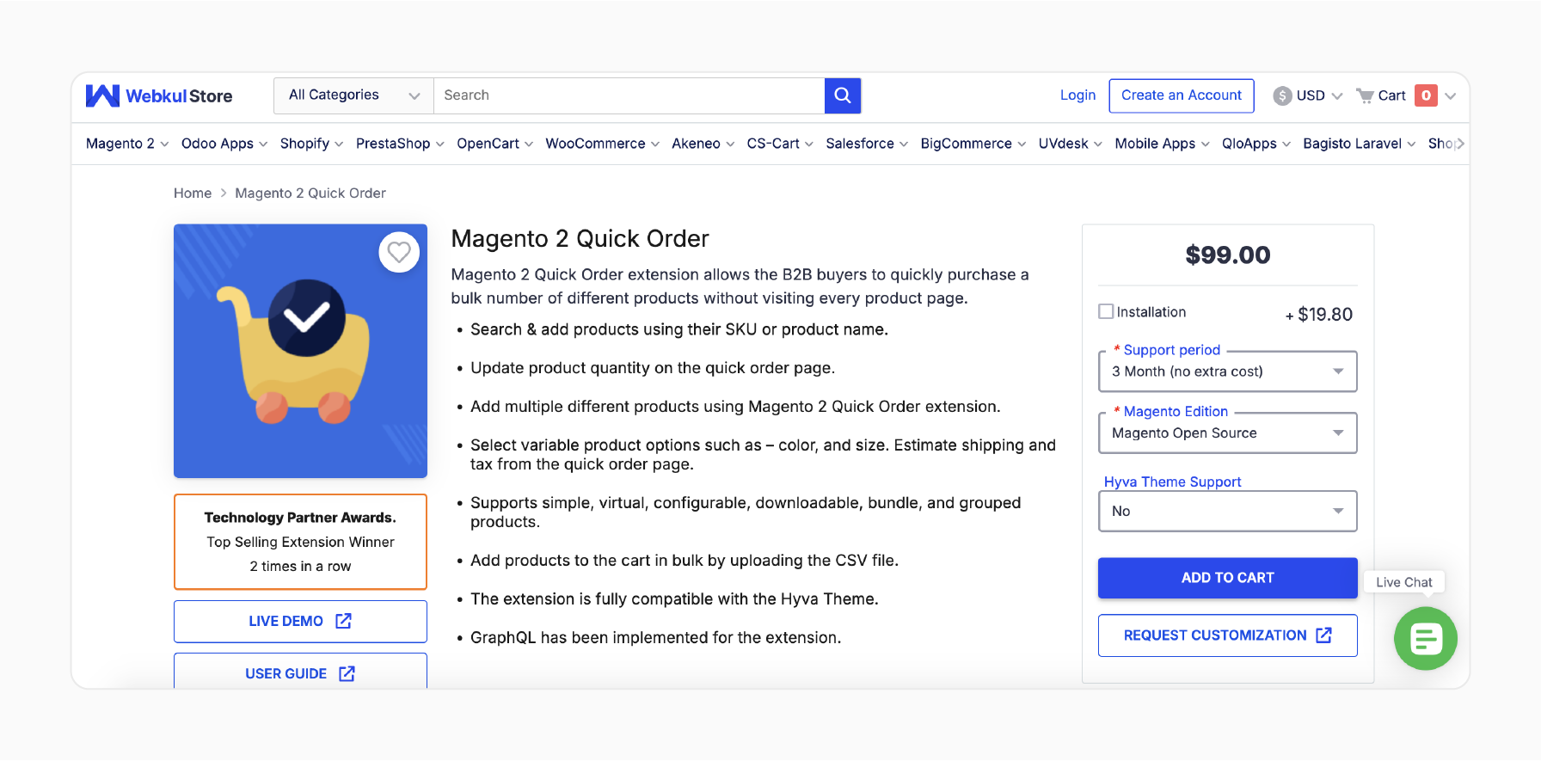Click the + $19.80 installation price
Viewport: 1541px width, 761px height.
pos(1318,315)
